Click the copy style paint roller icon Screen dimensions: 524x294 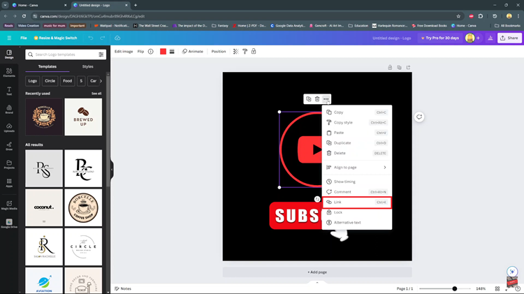(245, 52)
